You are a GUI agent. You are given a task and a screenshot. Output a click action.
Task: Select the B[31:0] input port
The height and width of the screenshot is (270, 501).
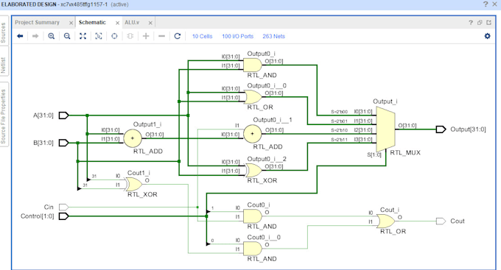pos(63,143)
